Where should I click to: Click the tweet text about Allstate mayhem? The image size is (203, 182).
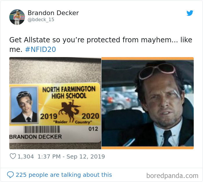[x=101, y=45]
